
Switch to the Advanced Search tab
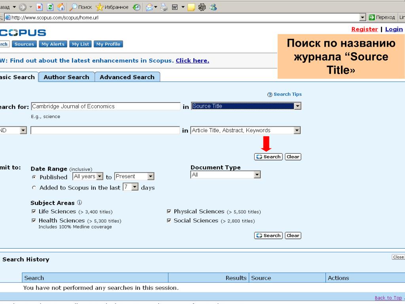(127, 77)
